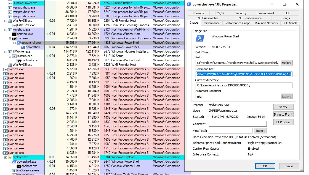Click the svchost.exe icon in PID 936 row
Image resolution: width=309 pixels, height=175 pixels.
pos(6,69)
